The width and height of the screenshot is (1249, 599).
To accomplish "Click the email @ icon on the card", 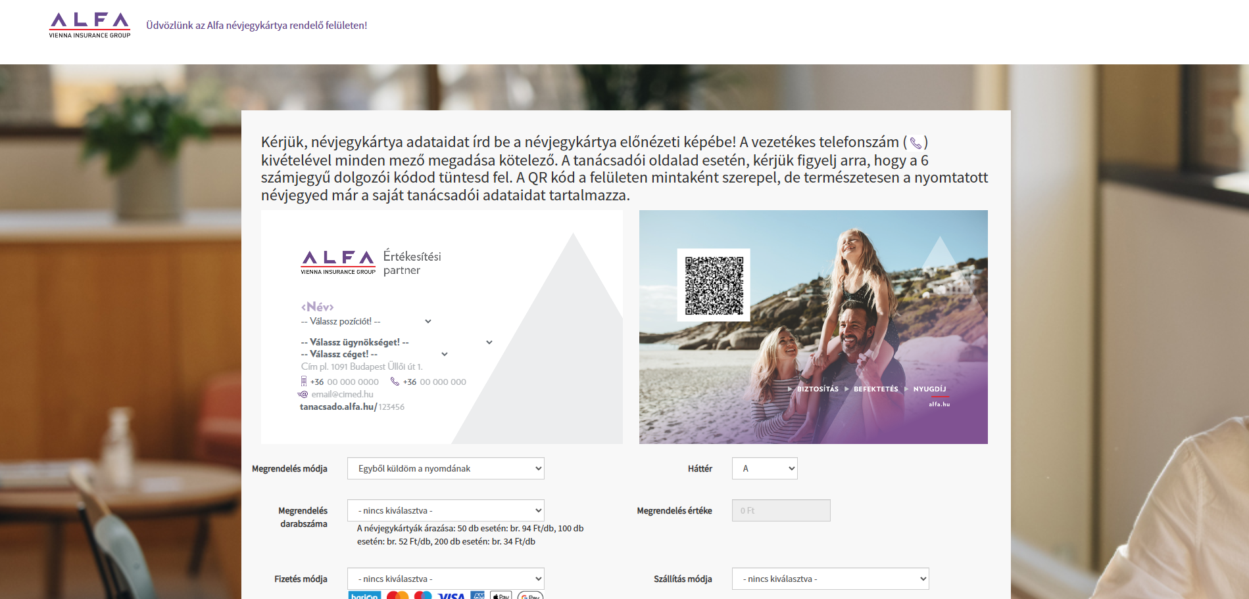I will pyautogui.click(x=303, y=394).
